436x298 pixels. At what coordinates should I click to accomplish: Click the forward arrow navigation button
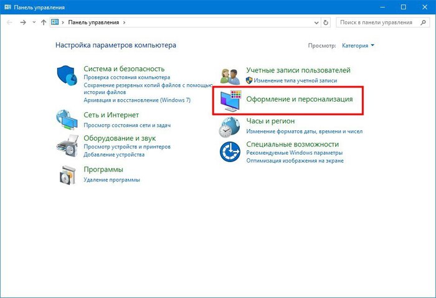coord(23,22)
